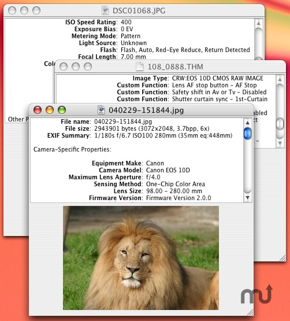Screen dimensions: 290x321
Task: Click the Sensing Method value 'One-Chip Color Area'
Action: tap(176, 185)
